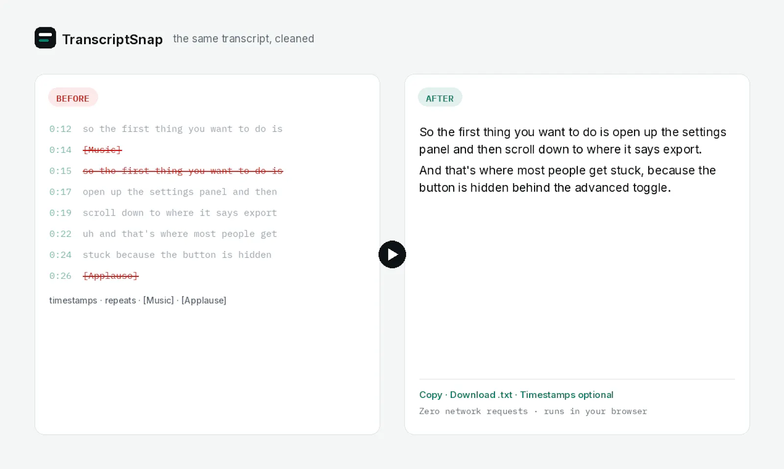Click the tagline 'the same transcript, cleaned'
Viewport: 784px width, 469px height.
(x=244, y=39)
